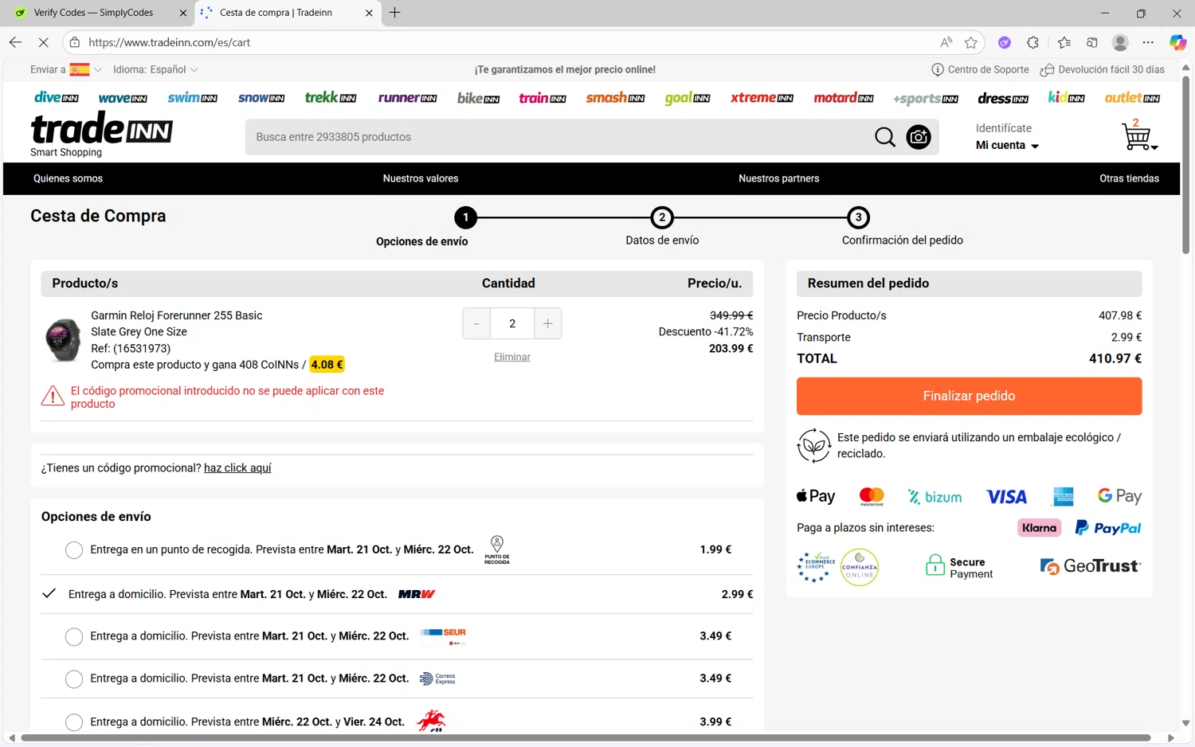Open the Otras tiendas menu
The width and height of the screenshot is (1195, 747).
coord(1129,178)
